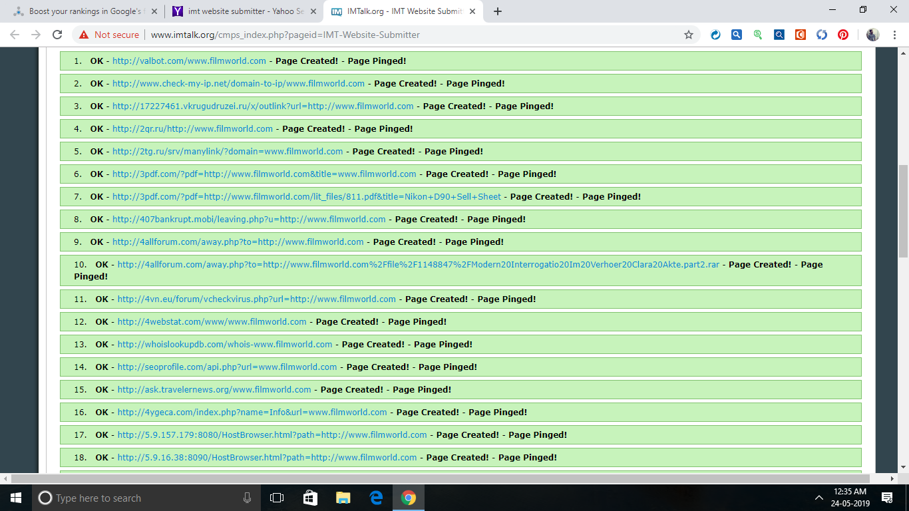Viewport: 909px width, 511px height.
Task: Show hidden system tray icons
Action: 819,498
